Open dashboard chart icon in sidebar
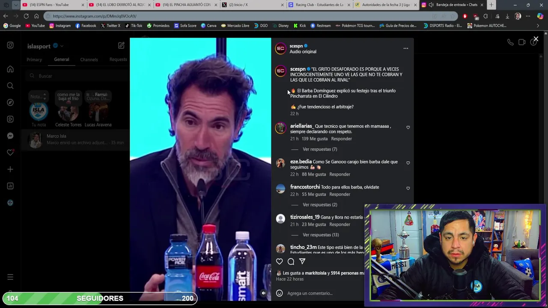The height and width of the screenshot is (308, 548). [10, 186]
